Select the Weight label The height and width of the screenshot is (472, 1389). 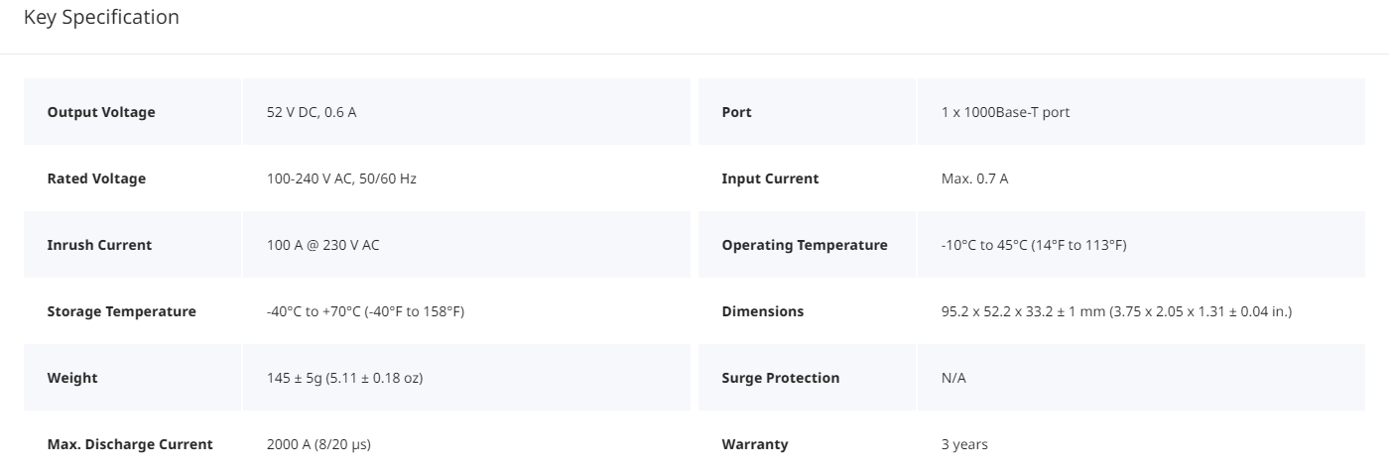tap(72, 378)
